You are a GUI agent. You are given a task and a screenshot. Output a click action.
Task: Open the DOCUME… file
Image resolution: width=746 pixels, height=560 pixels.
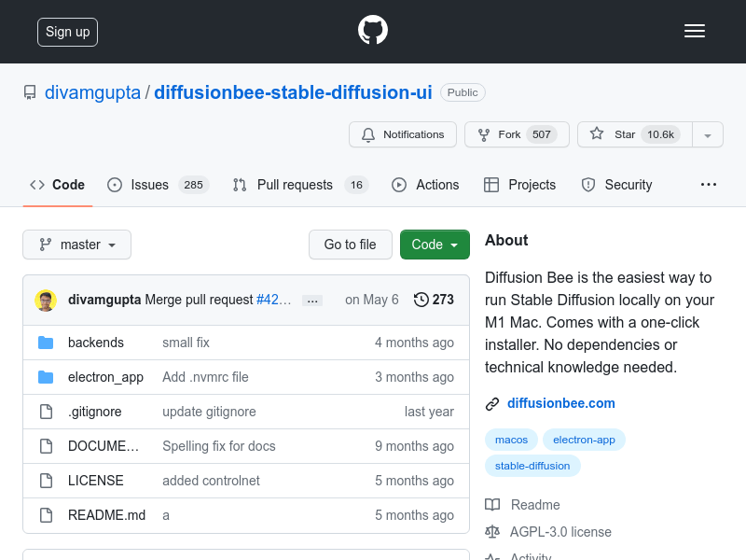pyautogui.click(x=104, y=446)
